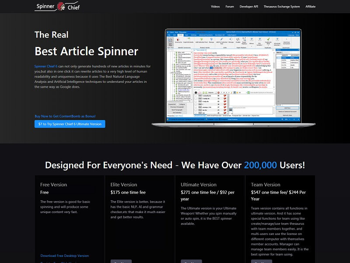Click the 'Ultimate Weapon' description paragraph

(209, 216)
